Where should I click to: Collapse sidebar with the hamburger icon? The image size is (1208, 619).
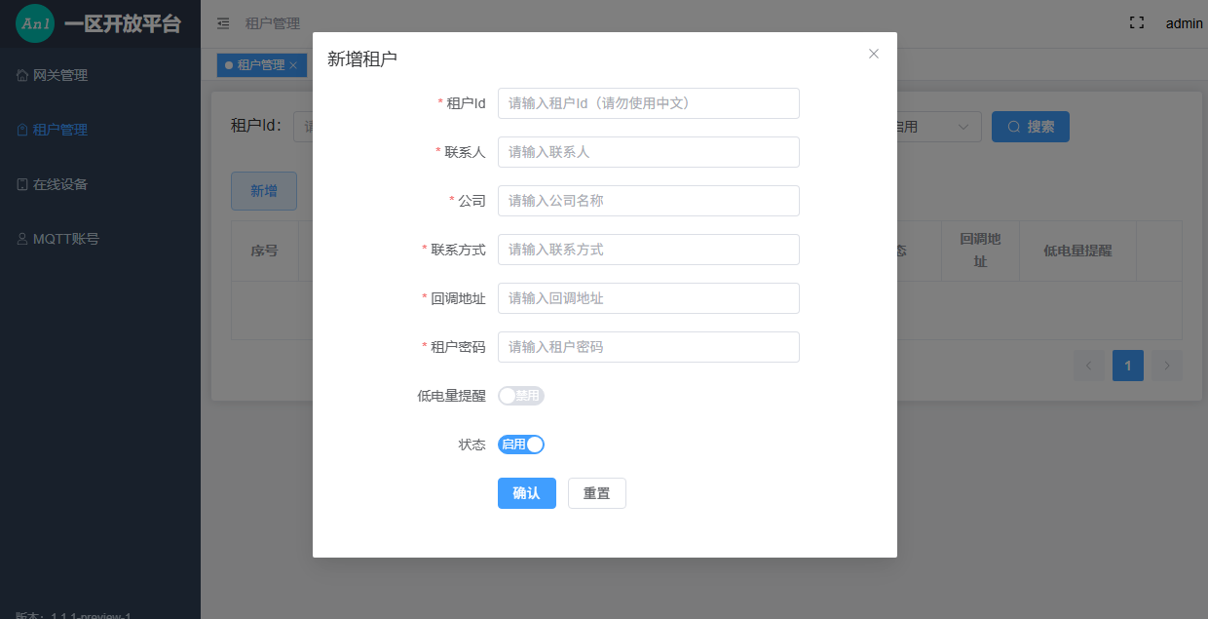click(223, 23)
